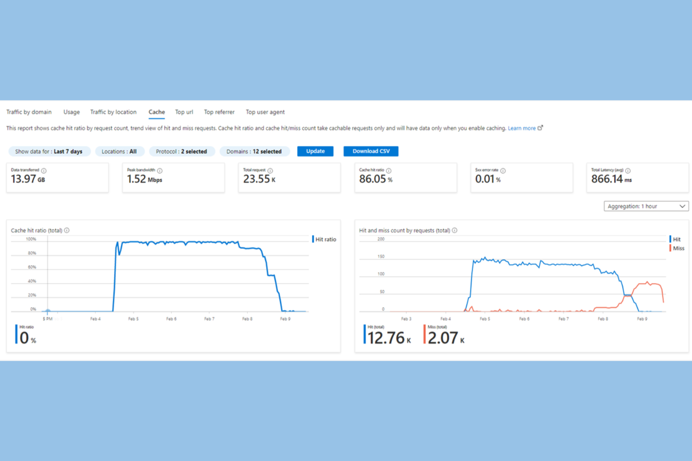Screen dimensions: 692x461
Task: Click the Update button
Action: [x=315, y=151]
